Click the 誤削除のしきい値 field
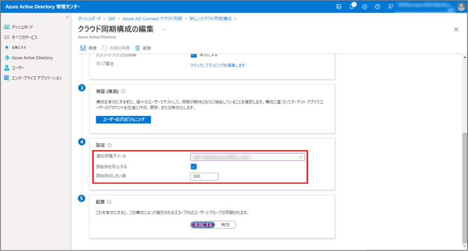This screenshot has height=251, width=468. [204, 177]
